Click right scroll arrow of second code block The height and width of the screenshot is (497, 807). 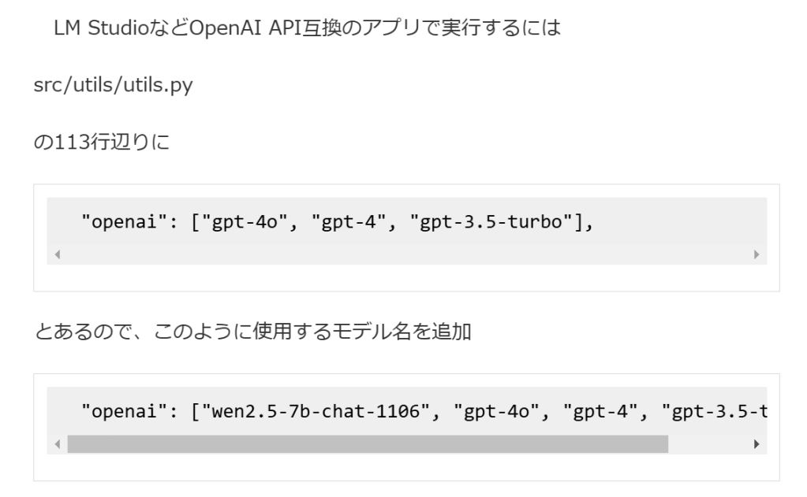coord(757,445)
